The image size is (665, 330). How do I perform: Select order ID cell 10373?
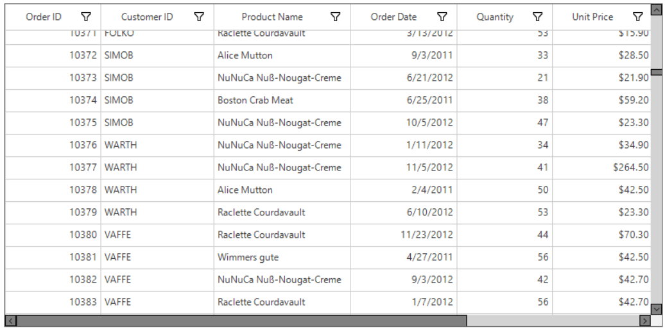pyautogui.click(x=53, y=78)
